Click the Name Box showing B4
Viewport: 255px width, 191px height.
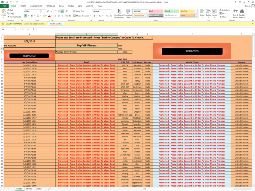[x=8, y=29]
